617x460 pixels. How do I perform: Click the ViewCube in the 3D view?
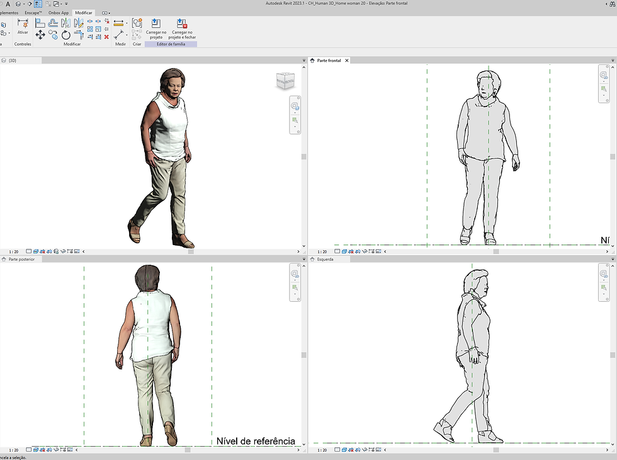(286, 82)
